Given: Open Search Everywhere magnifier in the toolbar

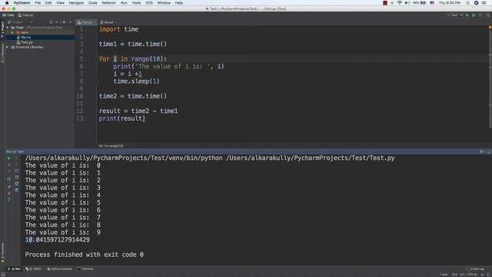Looking at the screenshot, I should point(488,15).
